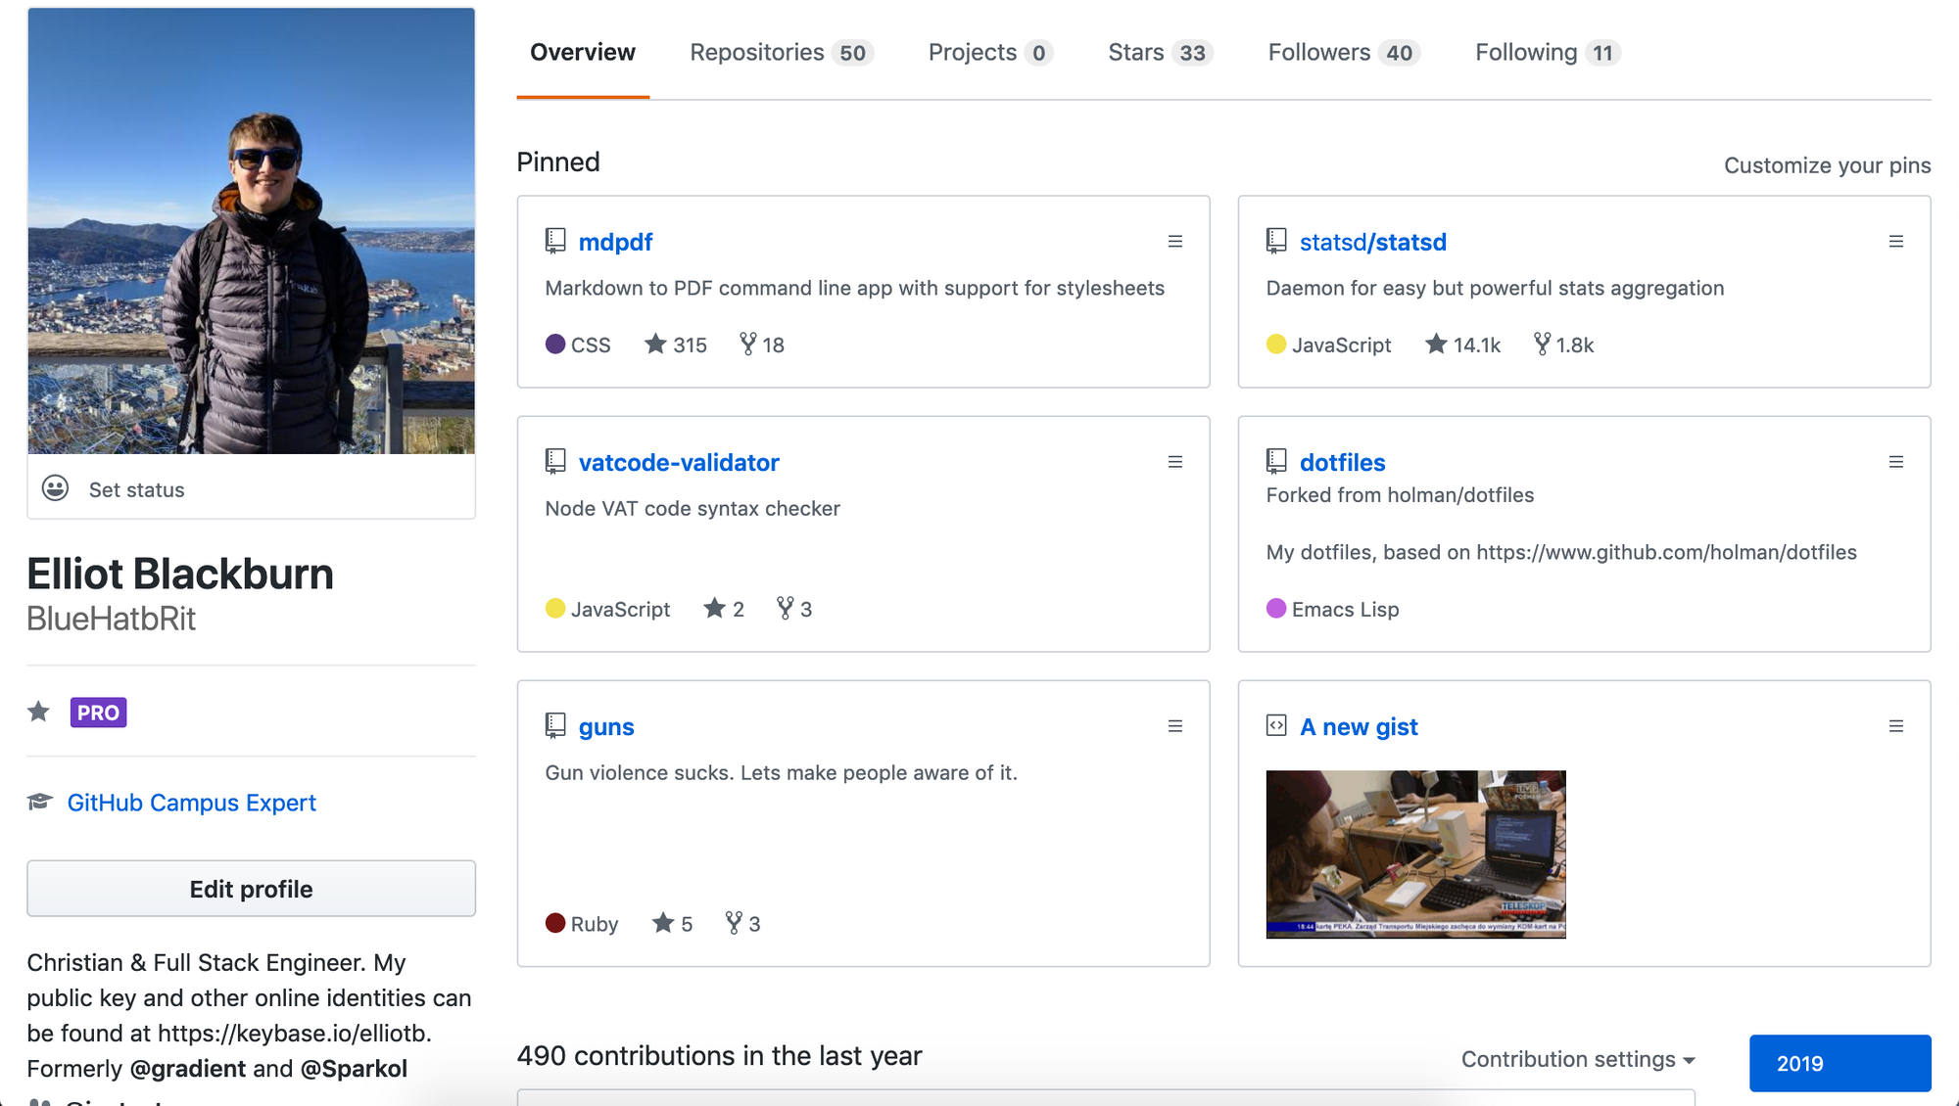1959x1106 pixels.
Task: Click the graduation cap Campus Expert icon
Action: pyautogui.click(x=39, y=802)
